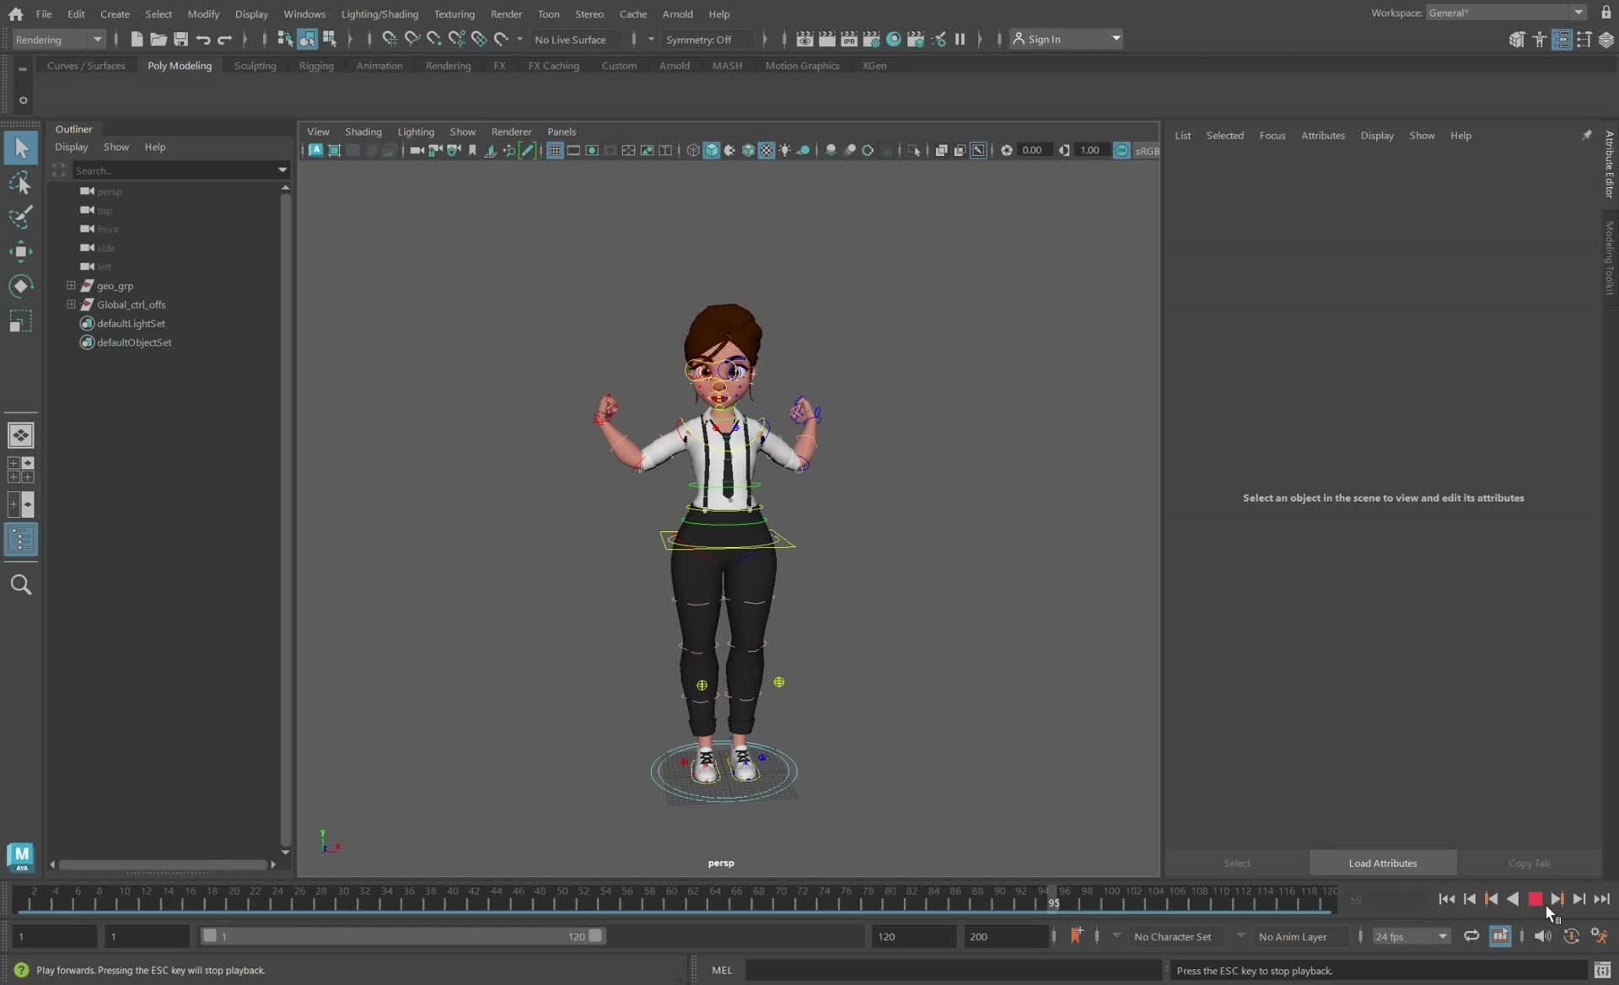Open the Render view icon in status line
This screenshot has width=1619, height=985.
pyautogui.click(x=805, y=39)
